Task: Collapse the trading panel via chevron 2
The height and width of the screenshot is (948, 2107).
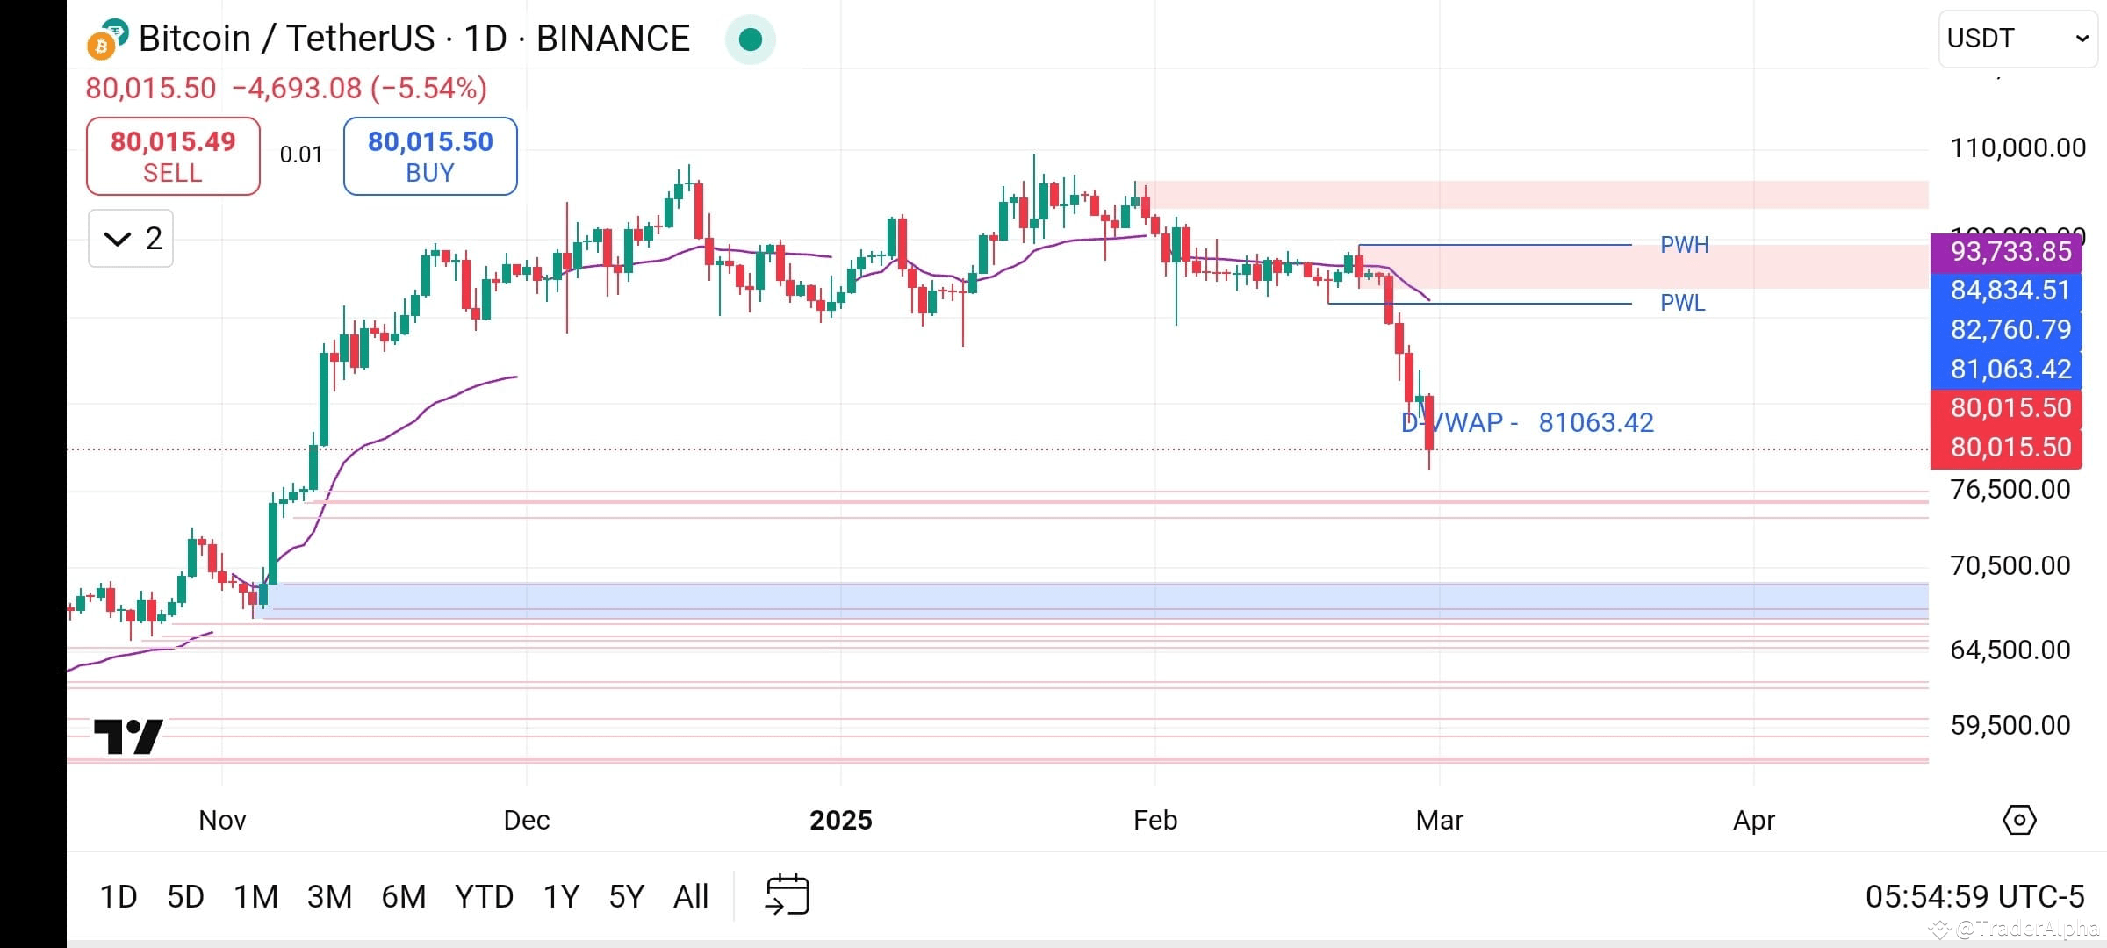Action: pyautogui.click(x=130, y=238)
